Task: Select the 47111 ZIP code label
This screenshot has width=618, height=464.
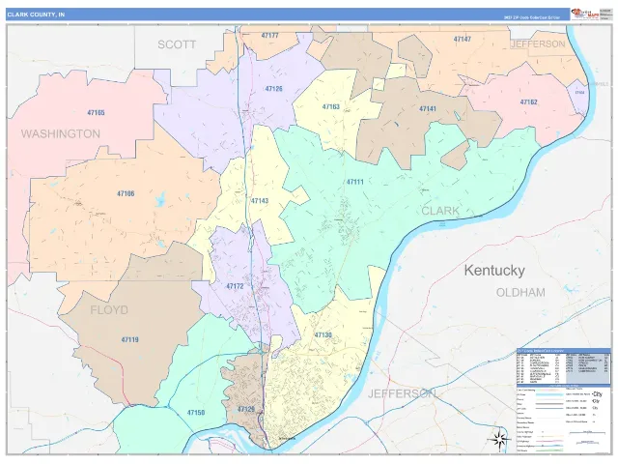Action: pyautogui.click(x=355, y=182)
